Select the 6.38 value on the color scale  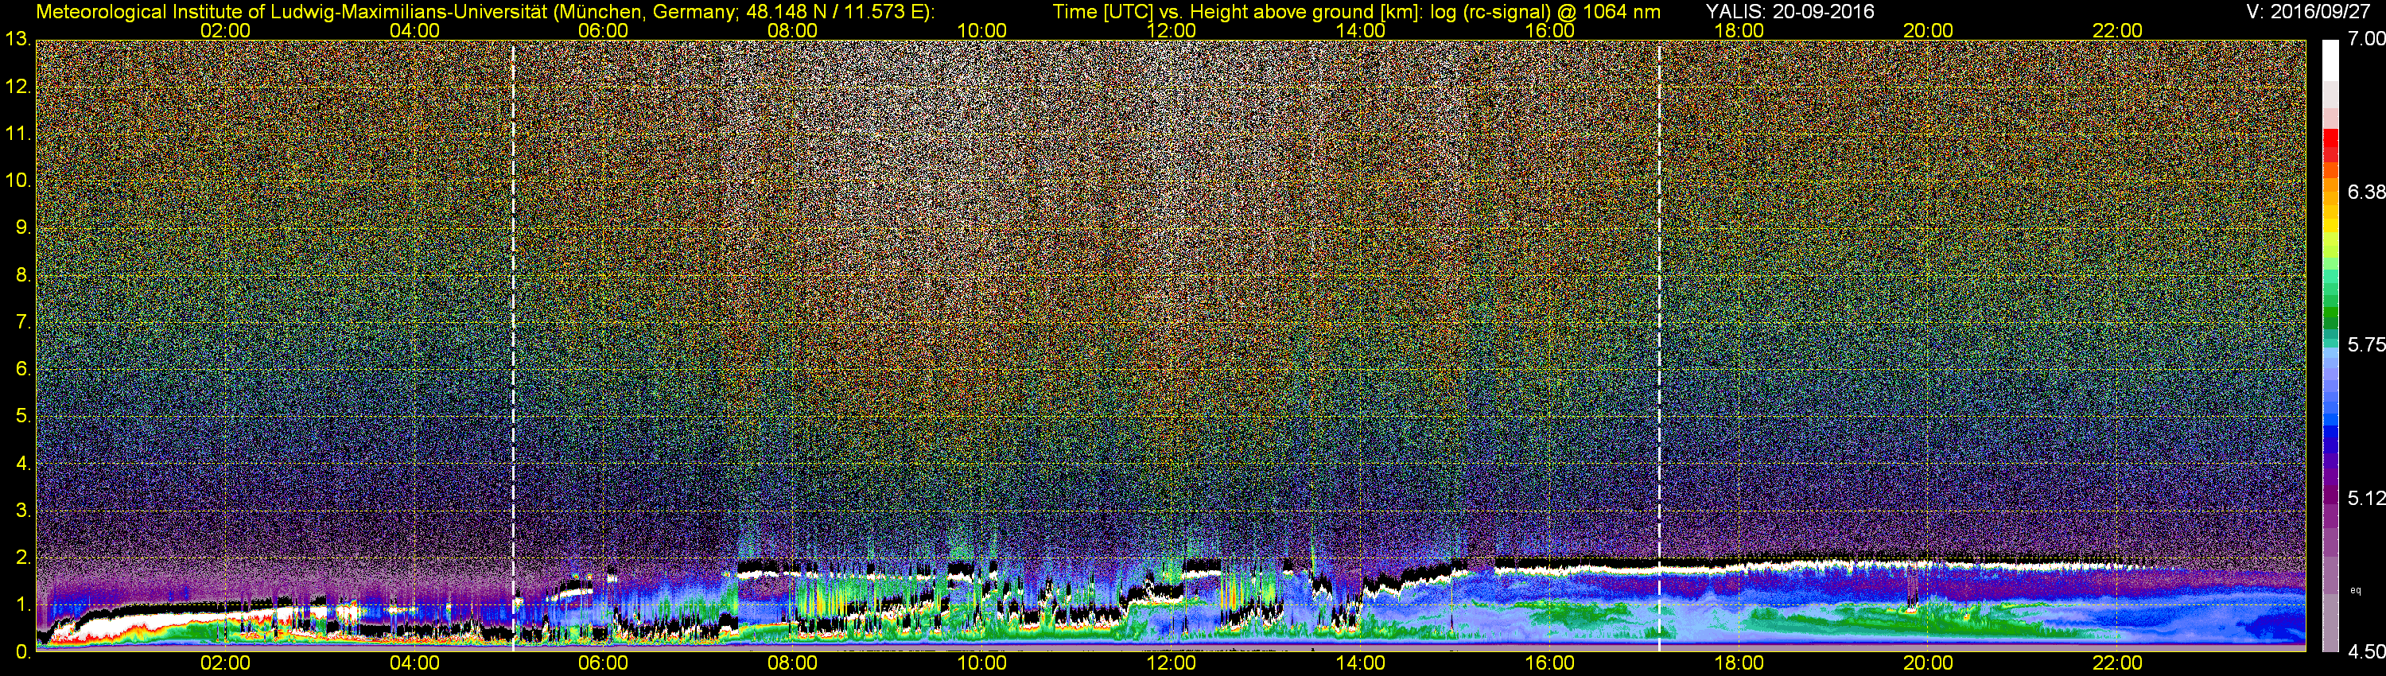pos(2365,192)
